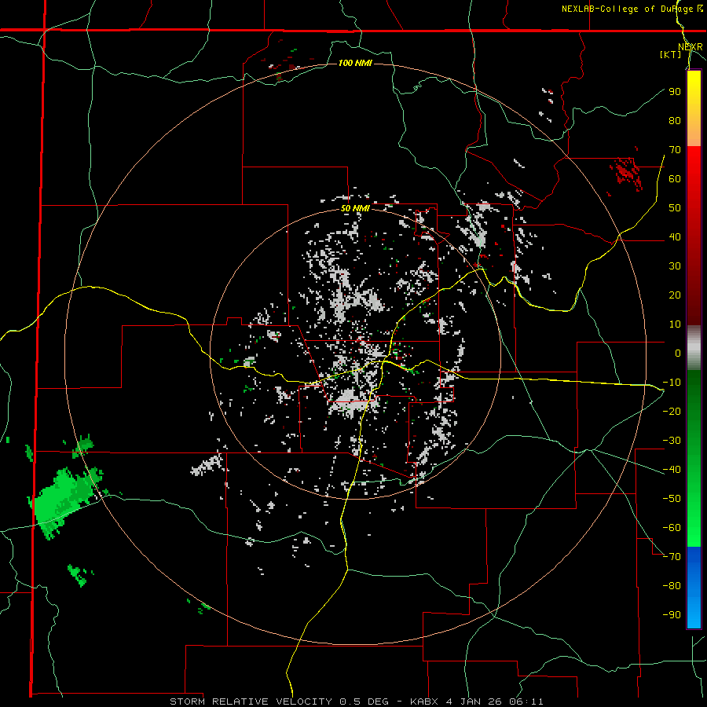Viewport: 707px width, 707px height.
Task: Click the 50 value on velocity scale
Action: [675, 208]
